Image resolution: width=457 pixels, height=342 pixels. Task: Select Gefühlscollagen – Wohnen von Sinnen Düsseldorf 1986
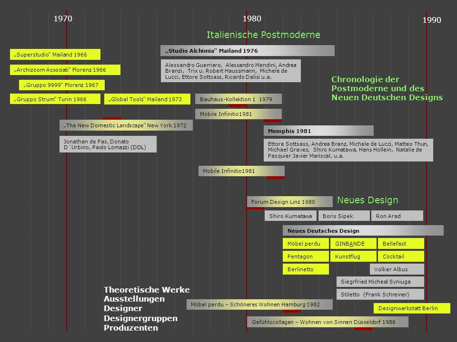coord(328,322)
